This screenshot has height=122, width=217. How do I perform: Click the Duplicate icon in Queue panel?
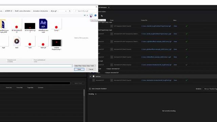coord(102,16)
